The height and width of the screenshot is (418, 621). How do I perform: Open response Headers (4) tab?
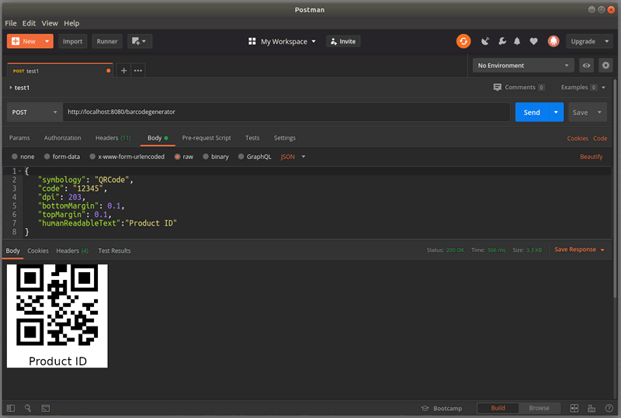pos(72,250)
